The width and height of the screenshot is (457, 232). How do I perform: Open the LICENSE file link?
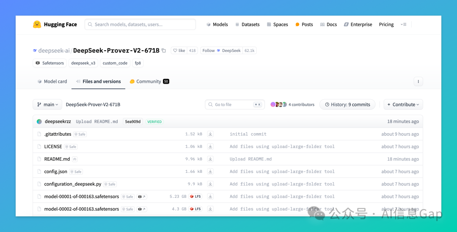tap(53, 146)
